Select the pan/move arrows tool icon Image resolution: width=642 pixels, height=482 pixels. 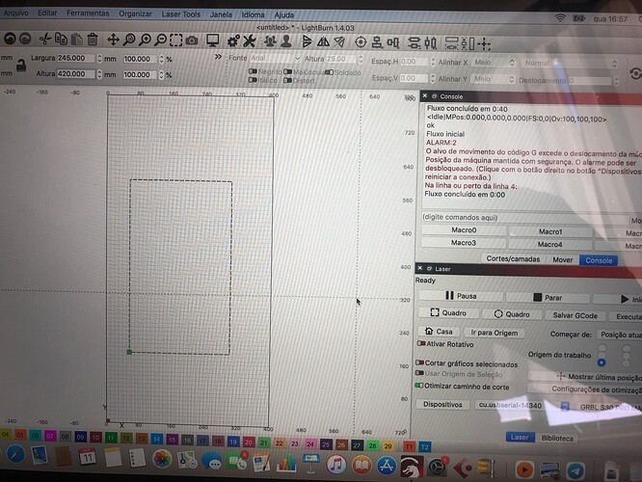pos(114,40)
